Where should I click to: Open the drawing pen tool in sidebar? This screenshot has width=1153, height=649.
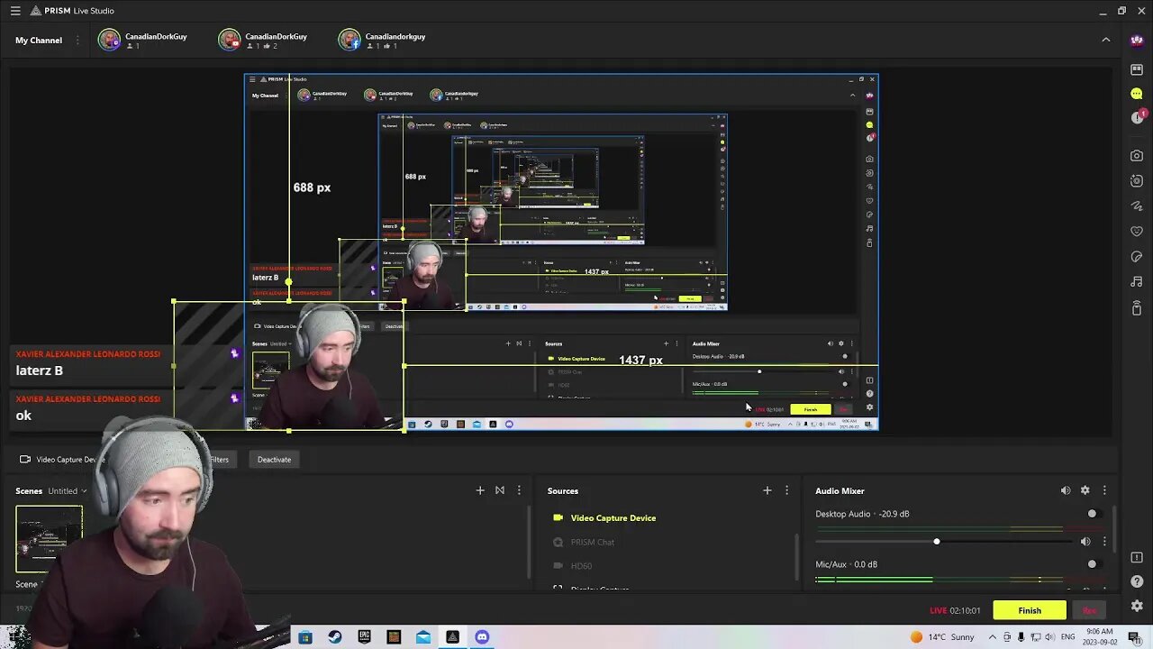point(1137,206)
